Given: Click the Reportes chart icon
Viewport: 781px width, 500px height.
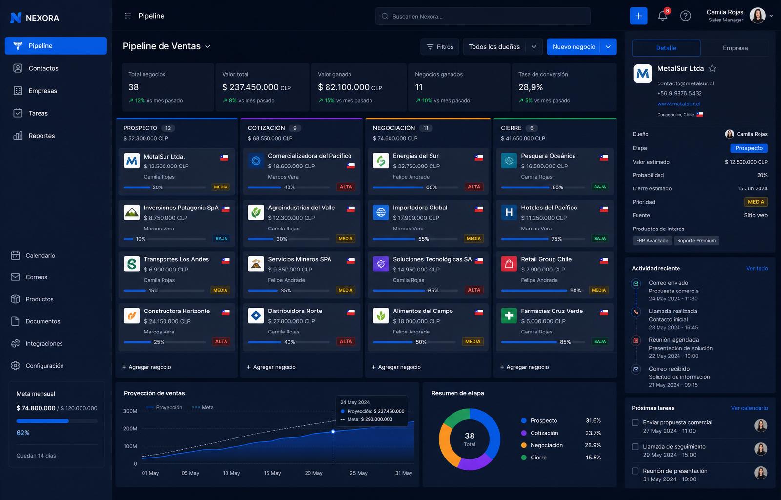Looking at the screenshot, I should tap(18, 136).
